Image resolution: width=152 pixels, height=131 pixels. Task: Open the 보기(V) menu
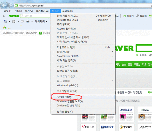(29, 11)
